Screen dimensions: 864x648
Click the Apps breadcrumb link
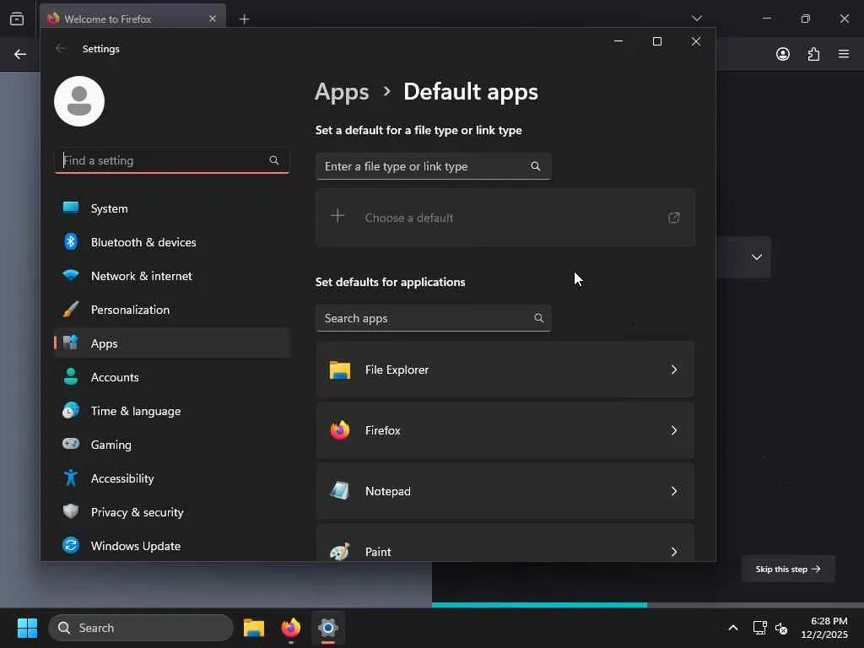342,92
